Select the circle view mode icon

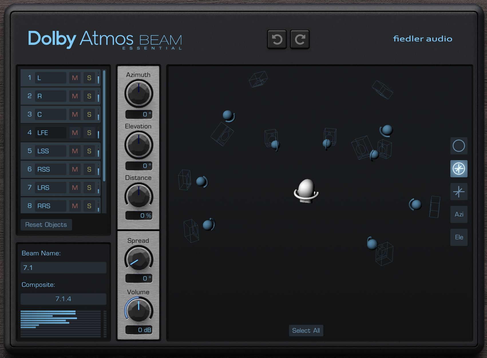tap(459, 146)
